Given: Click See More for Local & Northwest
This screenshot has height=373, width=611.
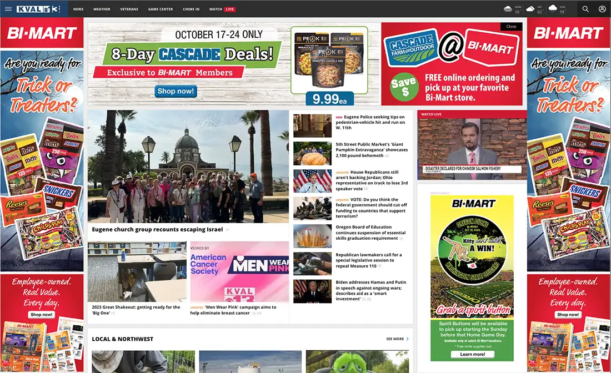Looking at the screenshot, I should pyautogui.click(x=397, y=339).
